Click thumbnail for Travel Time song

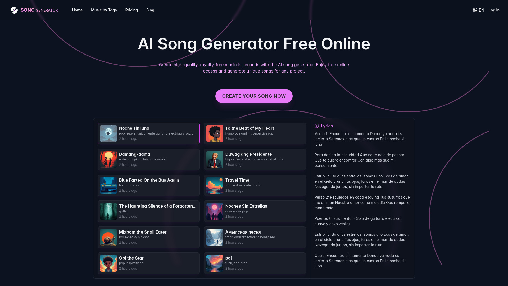(x=215, y=185)
